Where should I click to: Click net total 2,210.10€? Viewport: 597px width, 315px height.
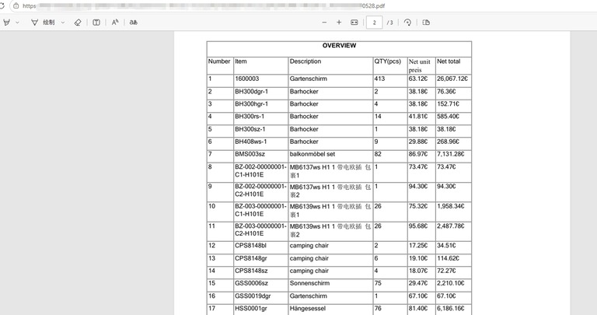pyautogui.click(x=451, y=283)
